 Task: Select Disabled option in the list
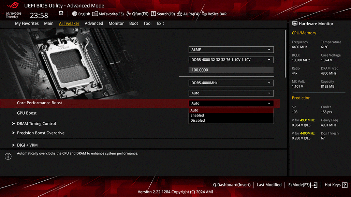point(231,121)
